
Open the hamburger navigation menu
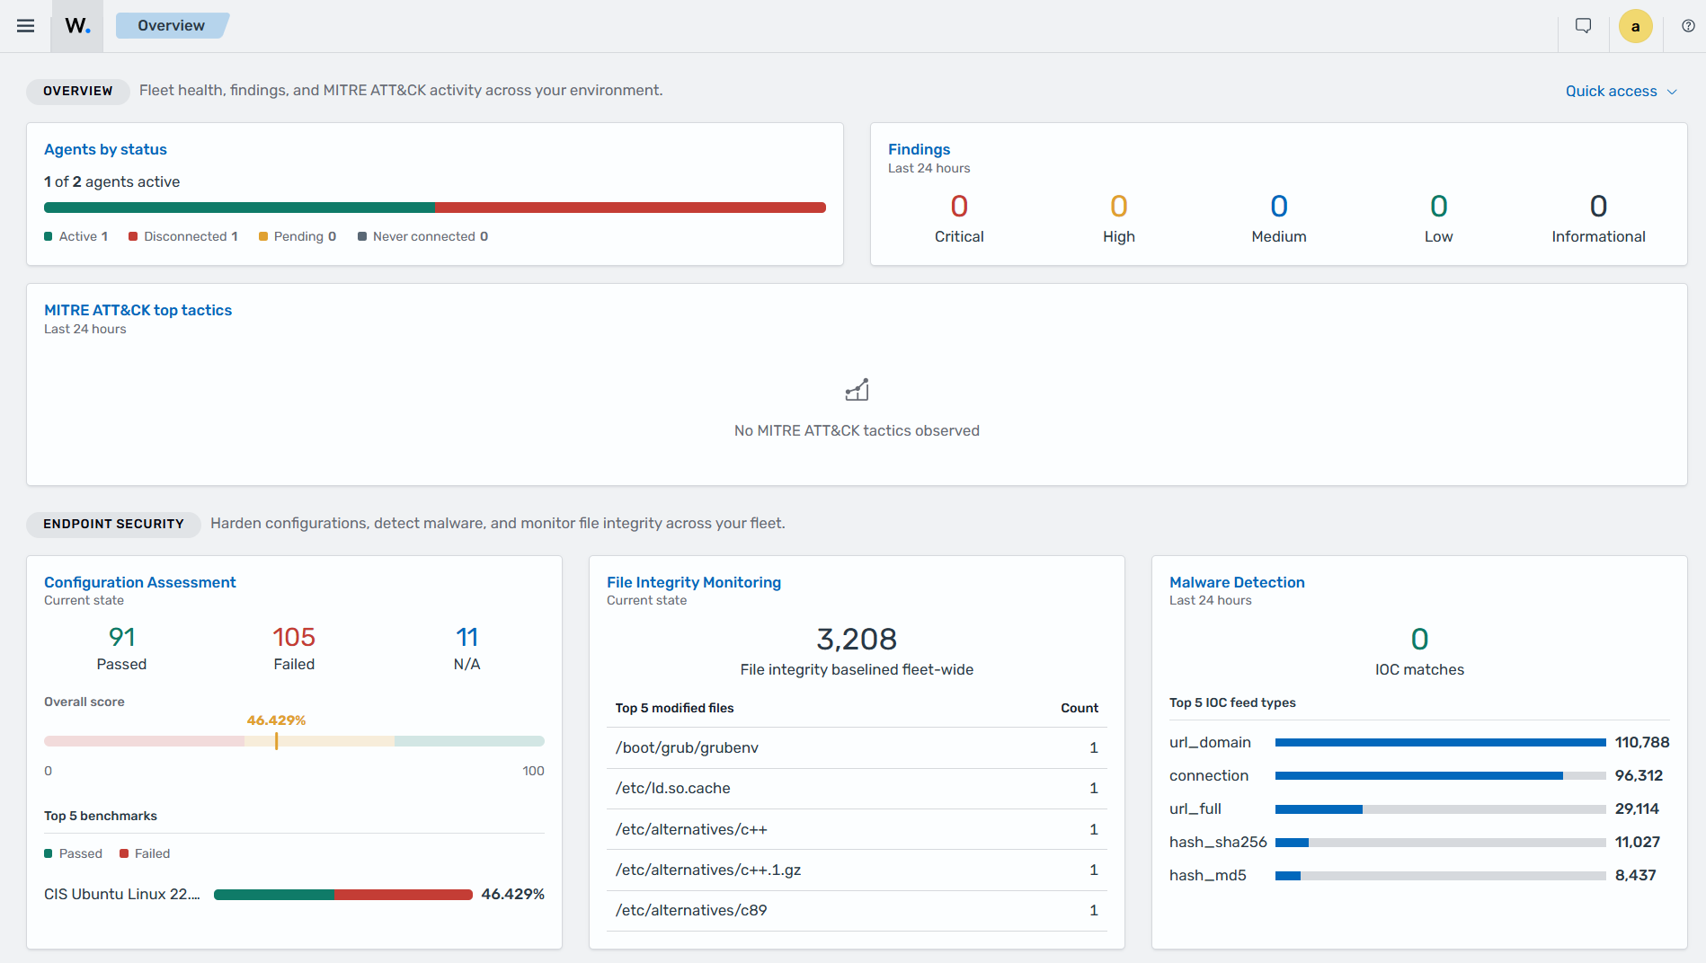25,26
